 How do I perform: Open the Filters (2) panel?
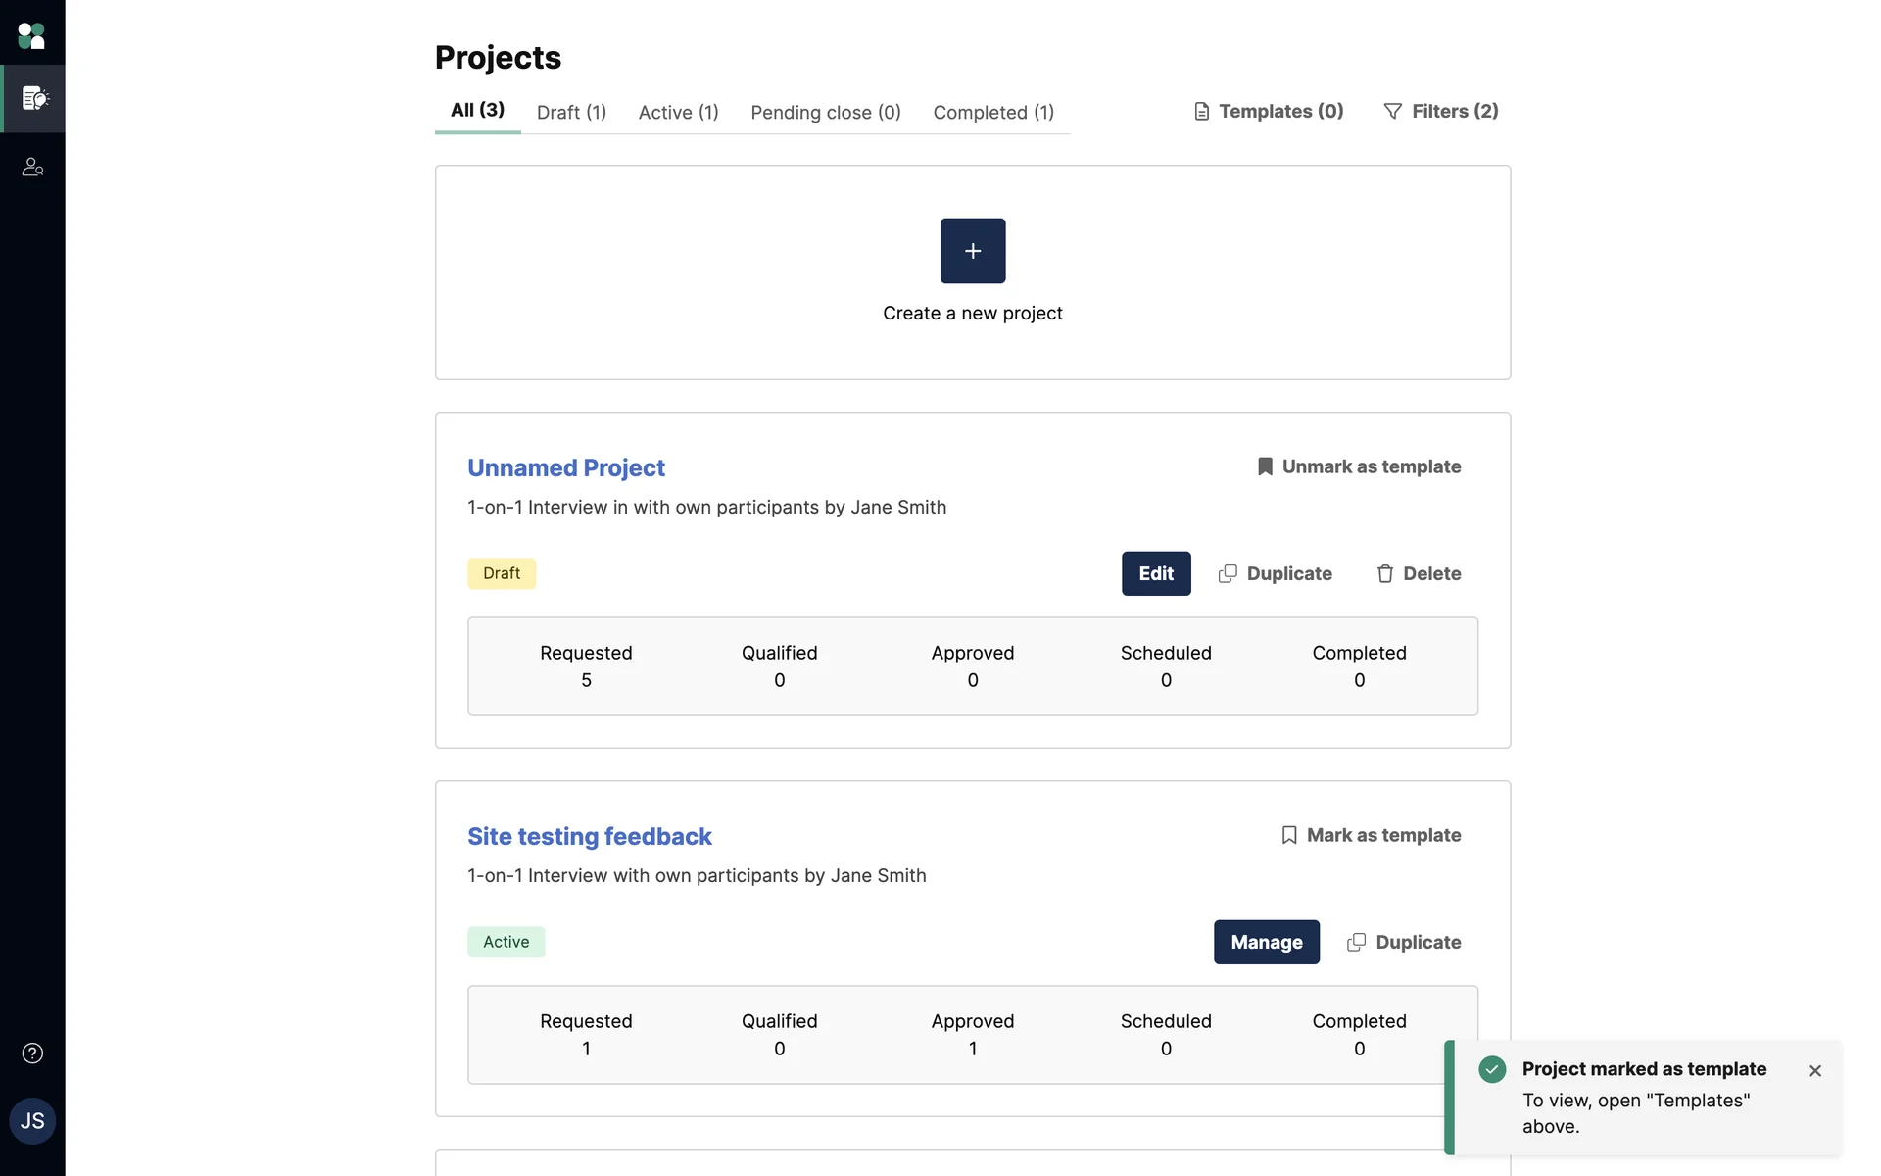[x=1440, y=111]
